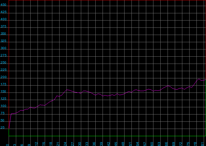Click the 39 horizontal axis label

(101, 144)
